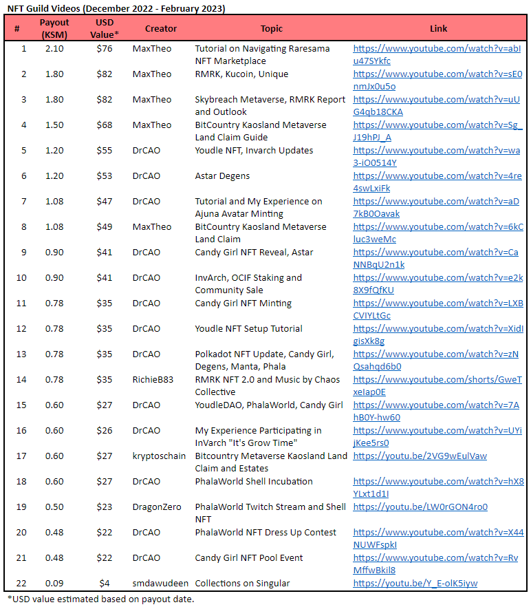531x607 pixels.
Task: Select the Astar Degens topic text
Action: [222, 176]
